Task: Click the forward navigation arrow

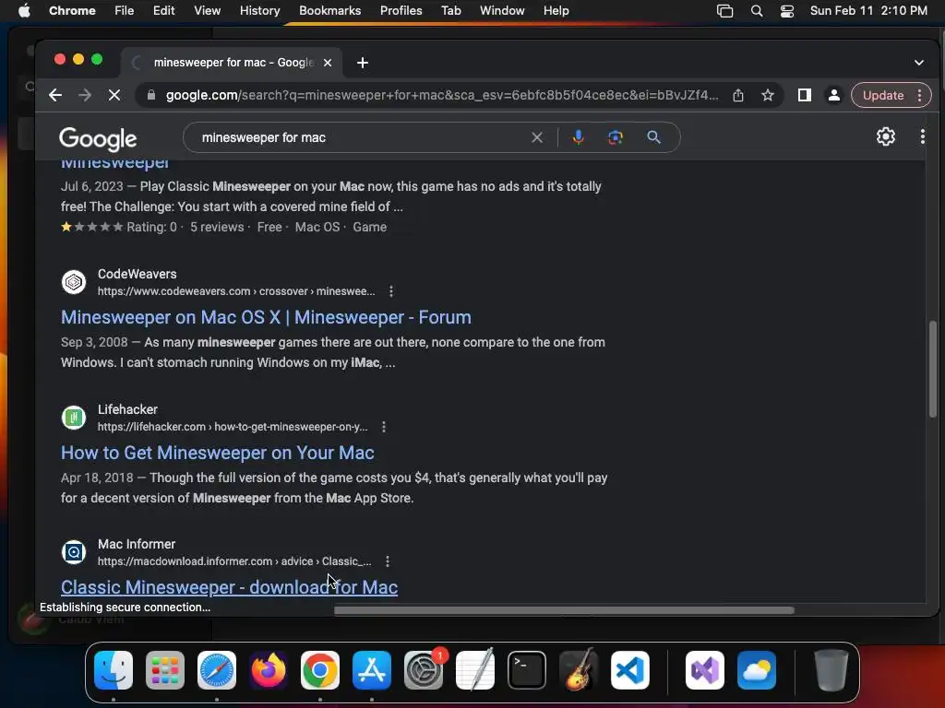Action: tap(84, 95)
